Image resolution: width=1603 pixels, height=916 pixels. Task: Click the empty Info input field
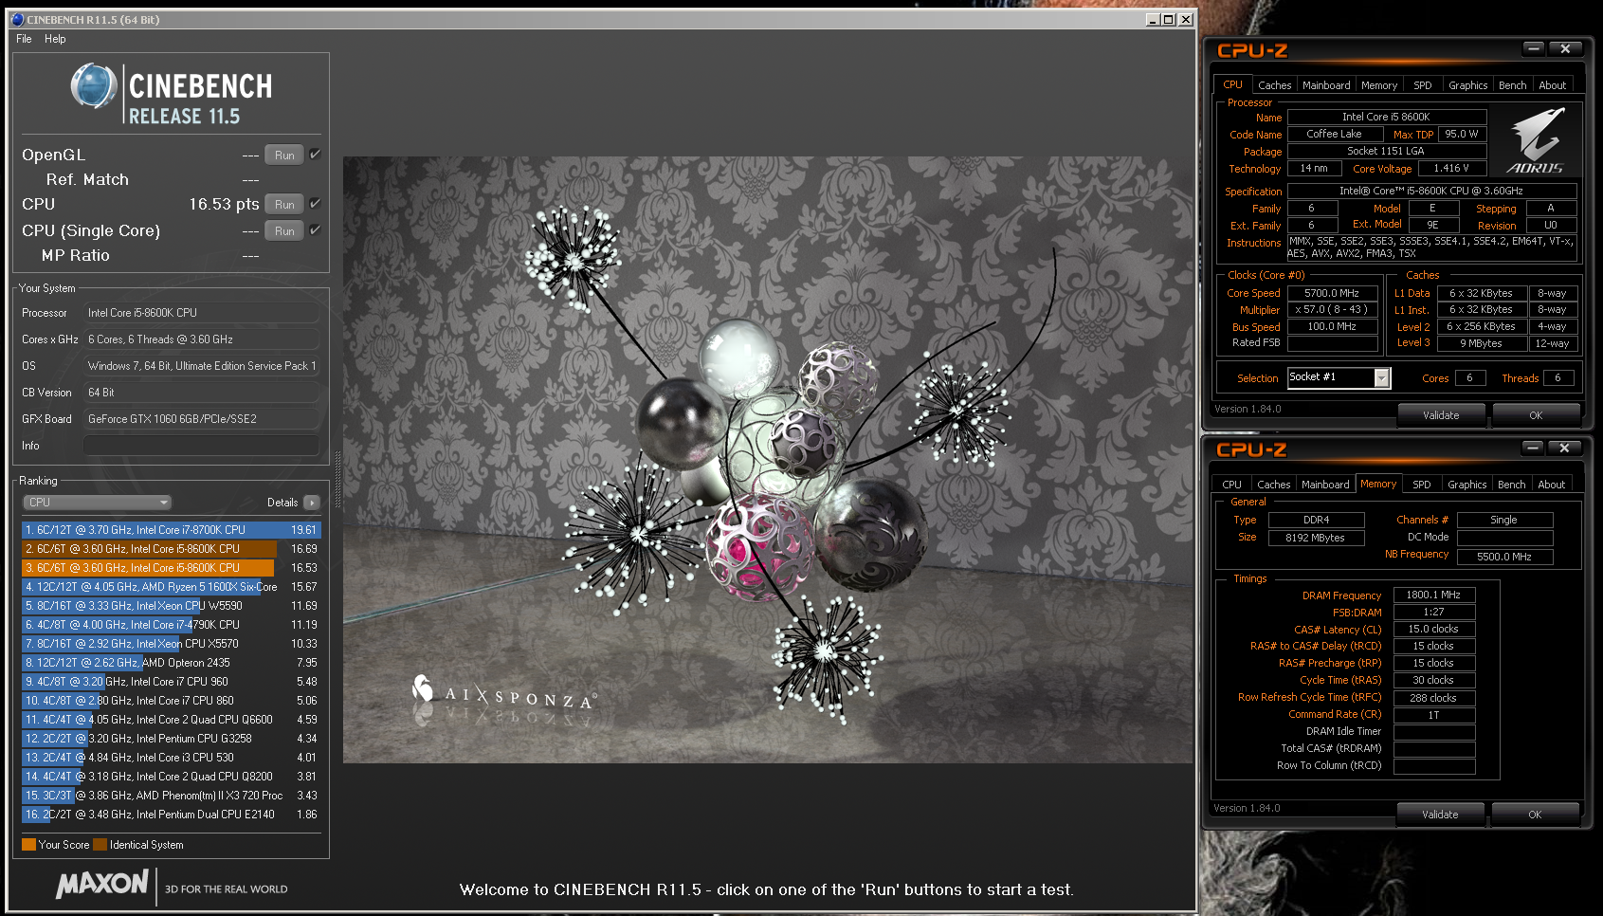[x=202, y=446]
